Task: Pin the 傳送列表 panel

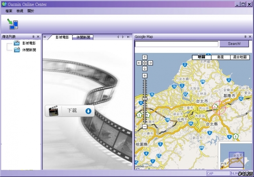Action: tap(33, 37)
